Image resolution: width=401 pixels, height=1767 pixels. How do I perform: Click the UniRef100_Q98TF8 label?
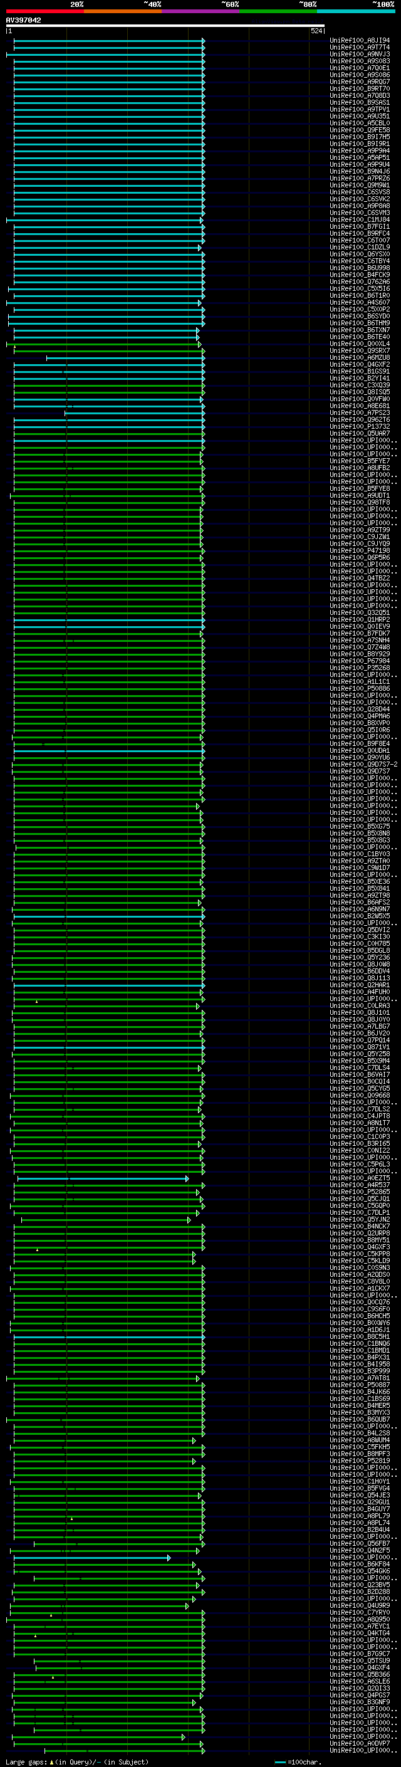click(360, 503)
